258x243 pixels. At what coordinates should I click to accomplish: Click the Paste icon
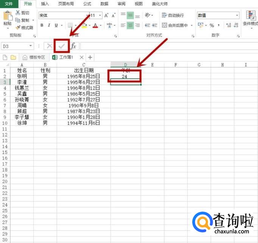[x=8, y=16]
